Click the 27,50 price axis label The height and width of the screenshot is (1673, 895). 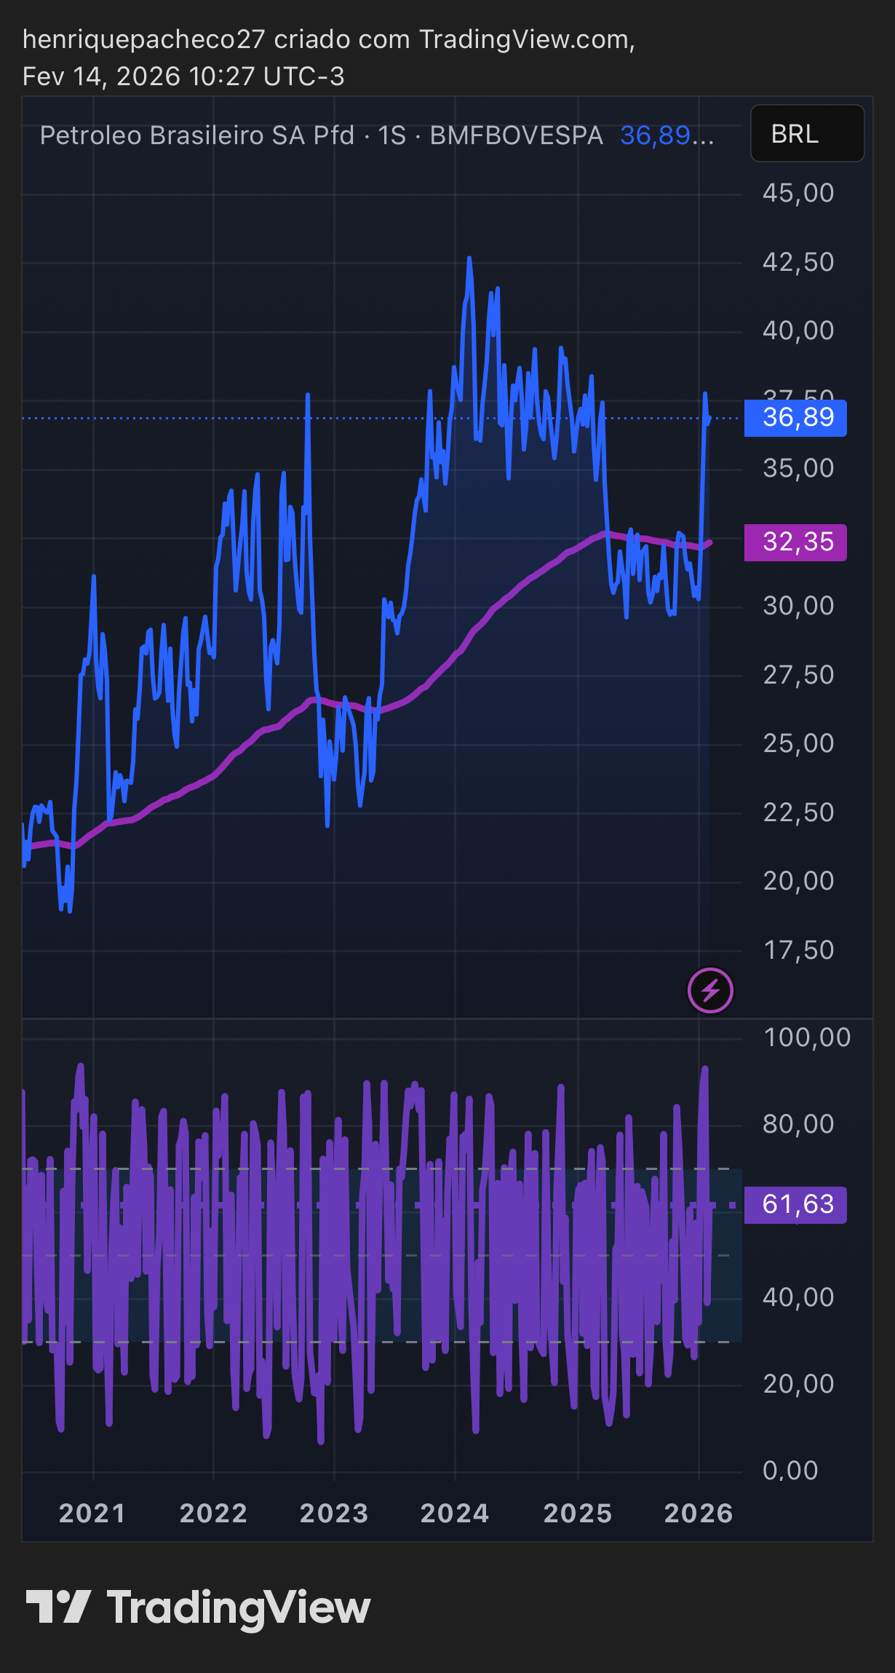798,675
